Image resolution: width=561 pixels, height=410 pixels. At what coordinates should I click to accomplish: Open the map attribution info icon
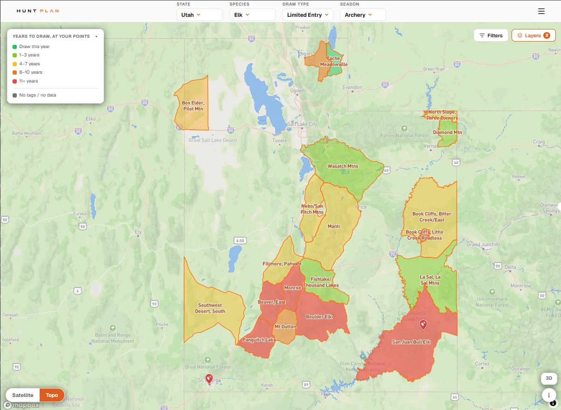pos(552,403)
